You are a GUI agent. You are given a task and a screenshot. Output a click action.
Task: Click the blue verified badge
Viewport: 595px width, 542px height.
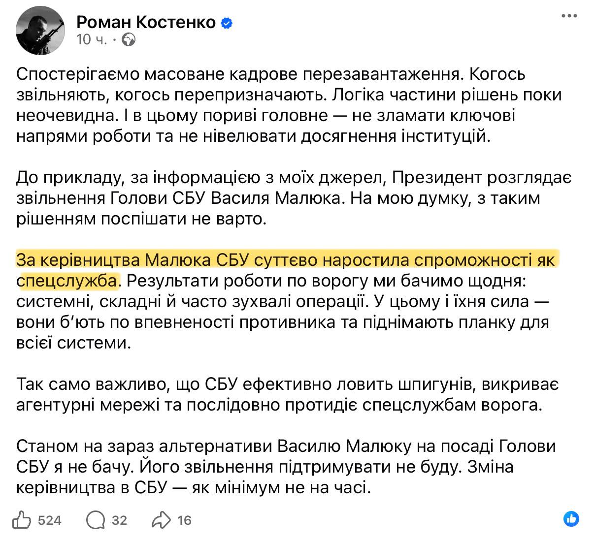point(227,23)
